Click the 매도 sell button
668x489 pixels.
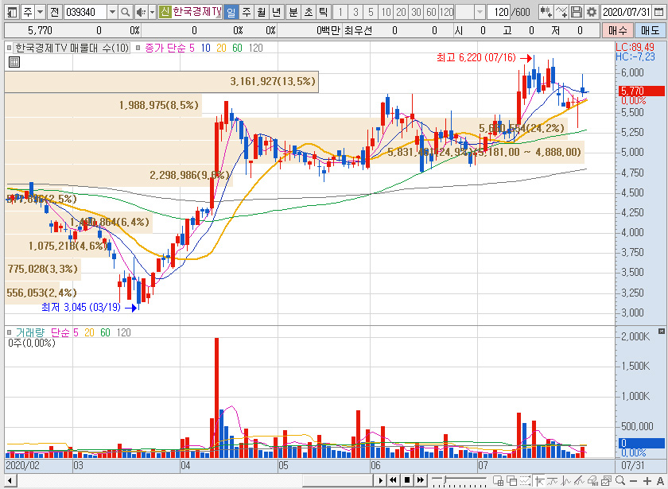(x=650, y=30)
